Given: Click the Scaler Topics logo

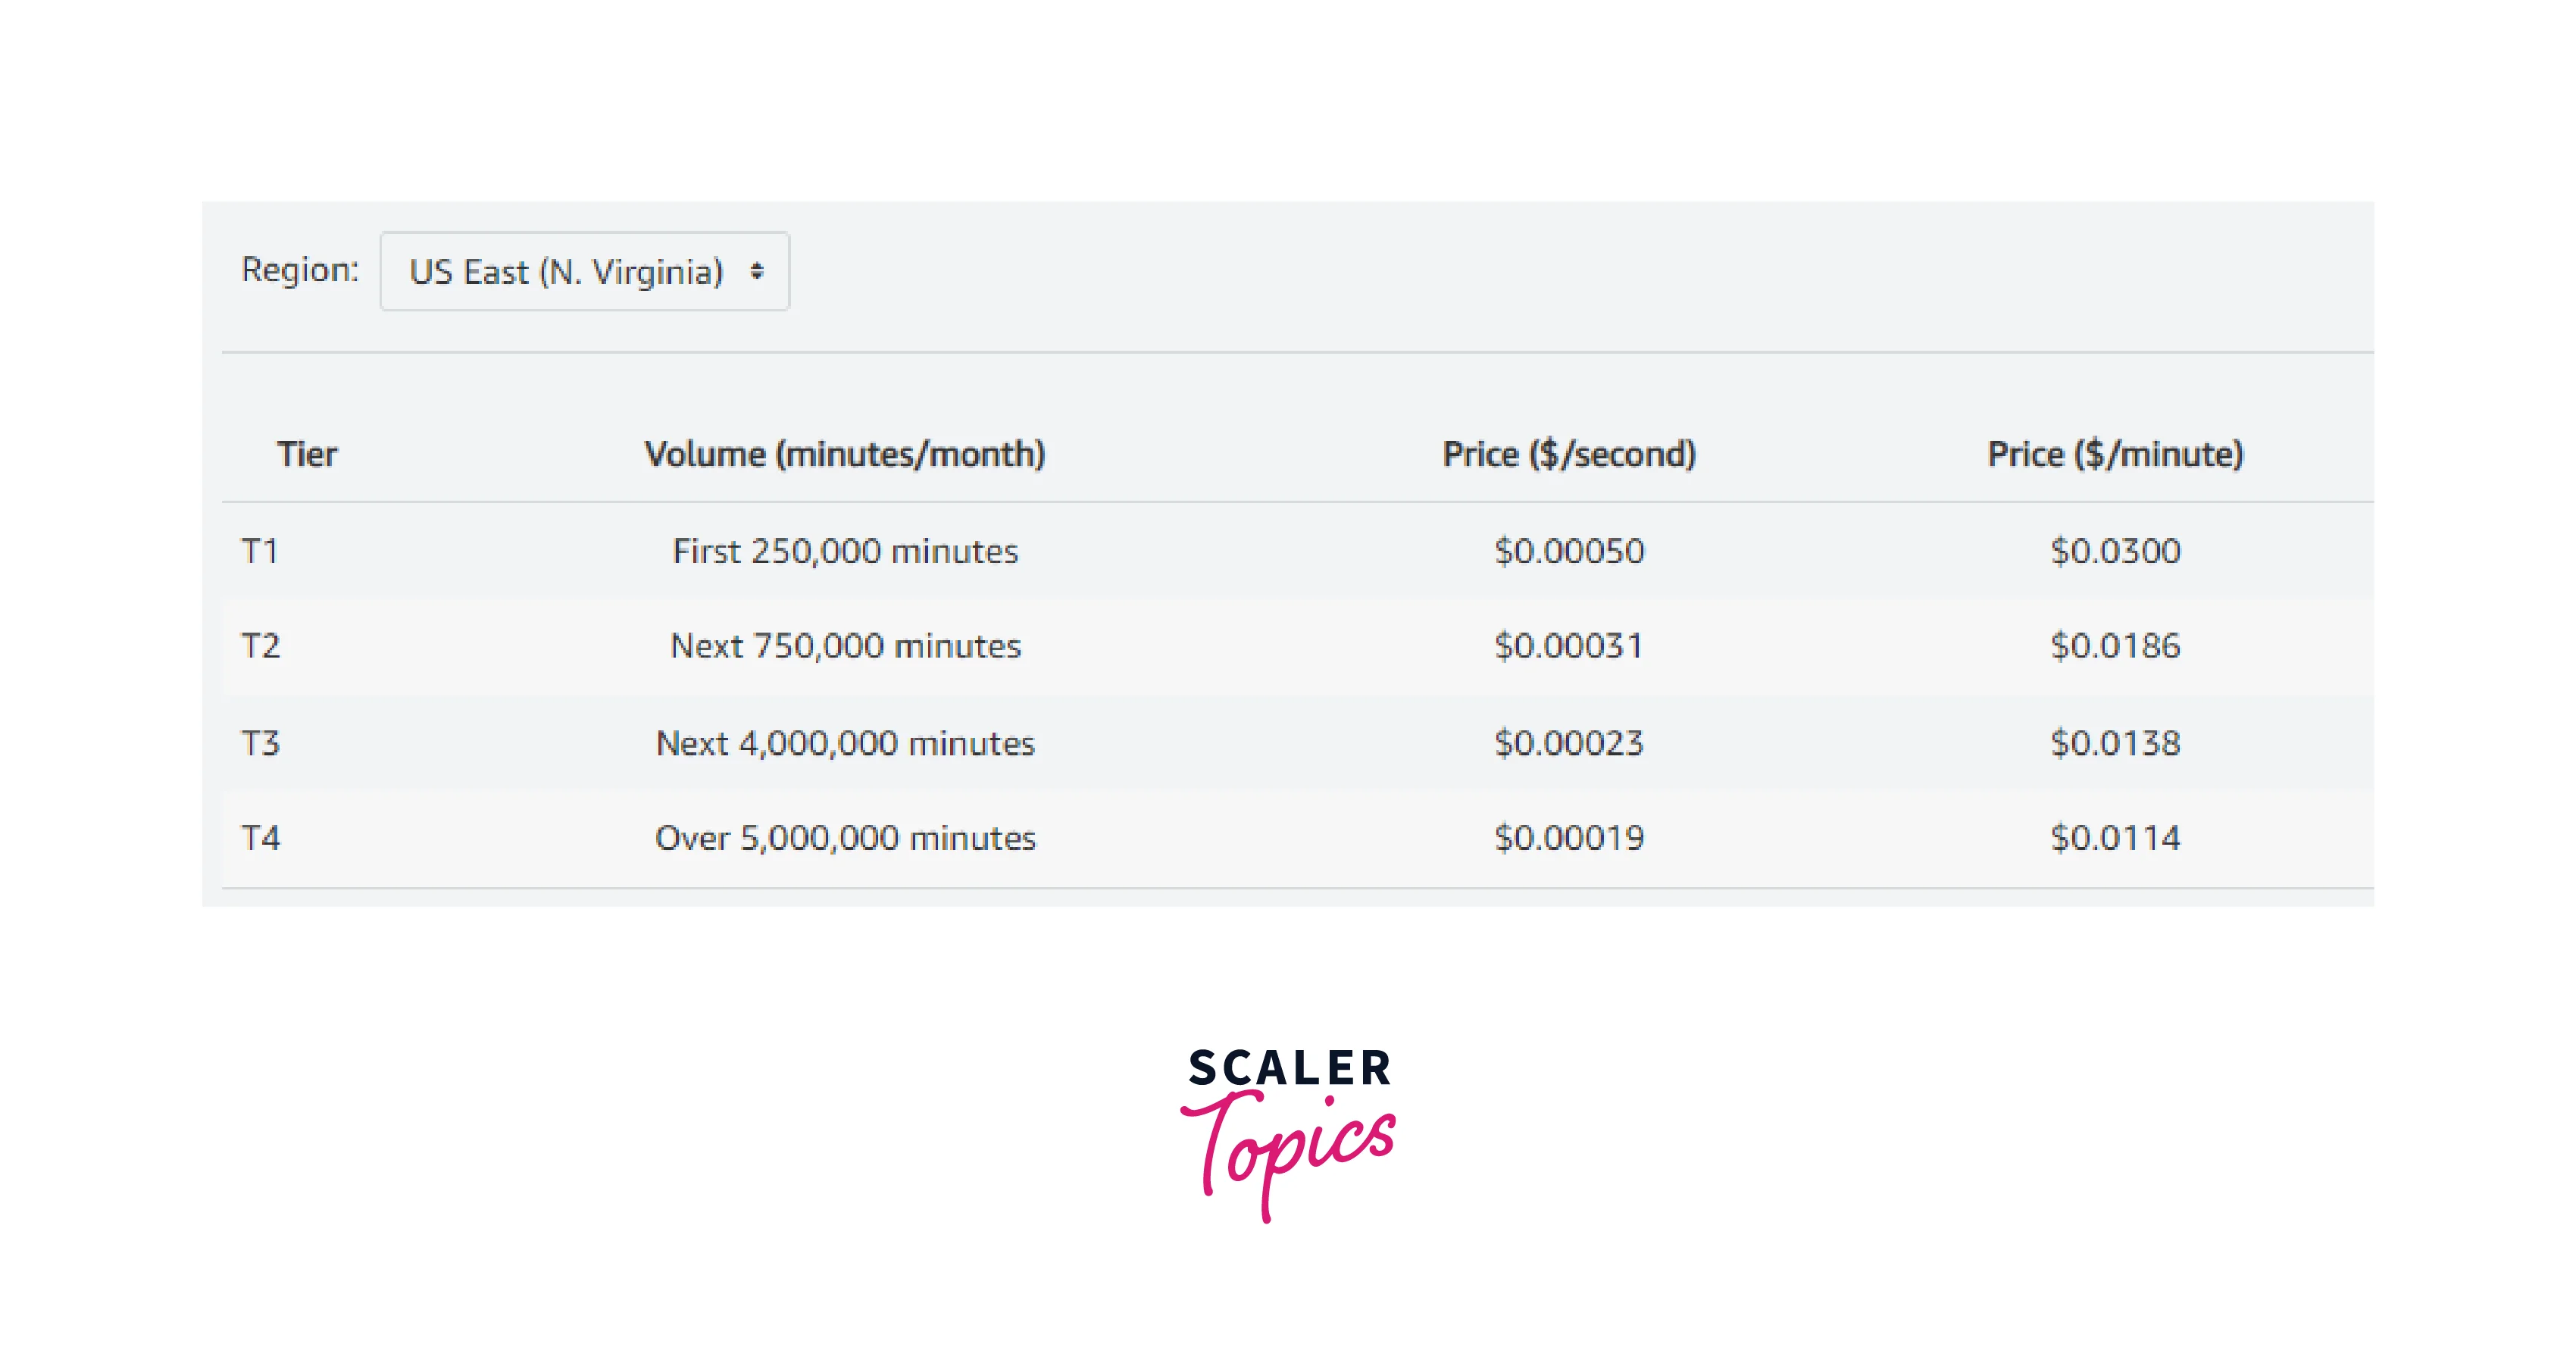Looking at the screenshot, I should (x=1289, y=1132).
